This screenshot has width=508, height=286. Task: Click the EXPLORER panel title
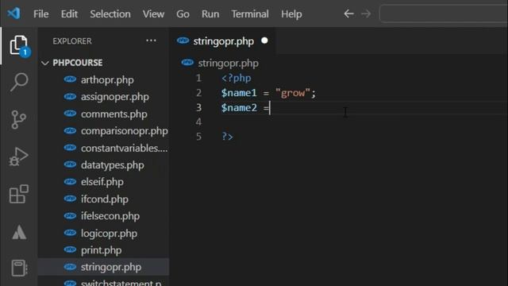pos(72,41)
